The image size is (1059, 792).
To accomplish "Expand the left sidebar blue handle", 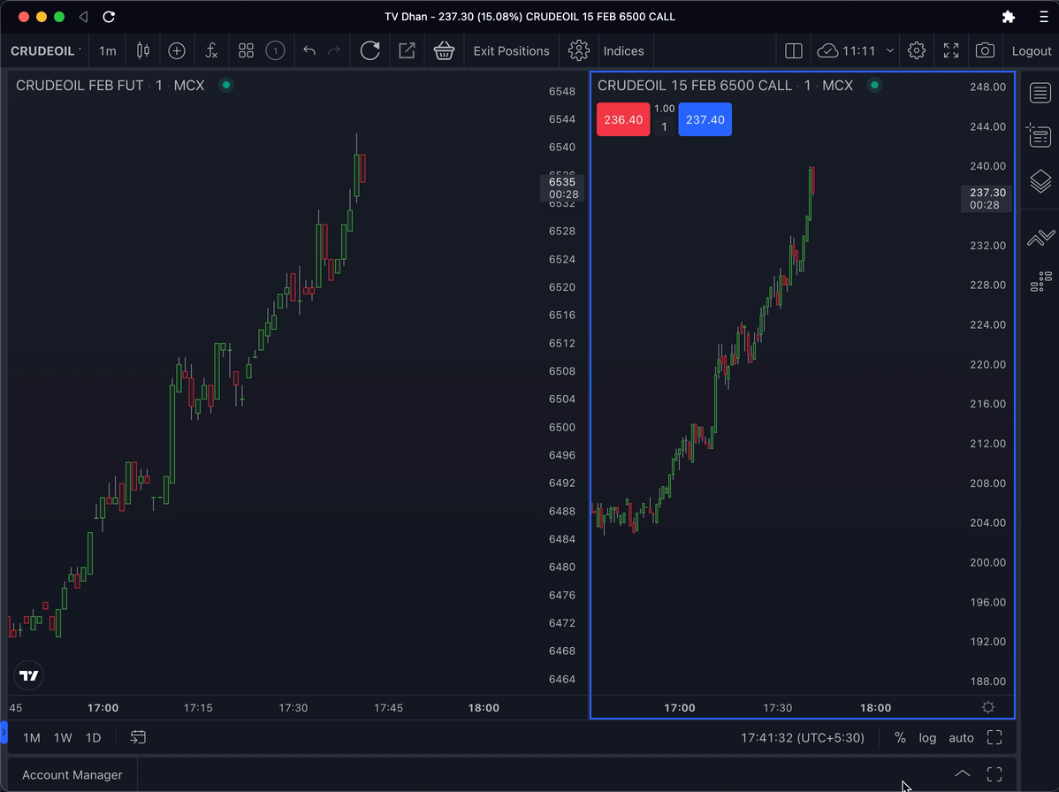I will pos(4,733).
